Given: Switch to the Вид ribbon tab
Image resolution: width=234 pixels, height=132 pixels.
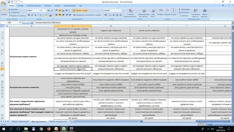Looking at the screenshot, I should [x=80, y=6].
